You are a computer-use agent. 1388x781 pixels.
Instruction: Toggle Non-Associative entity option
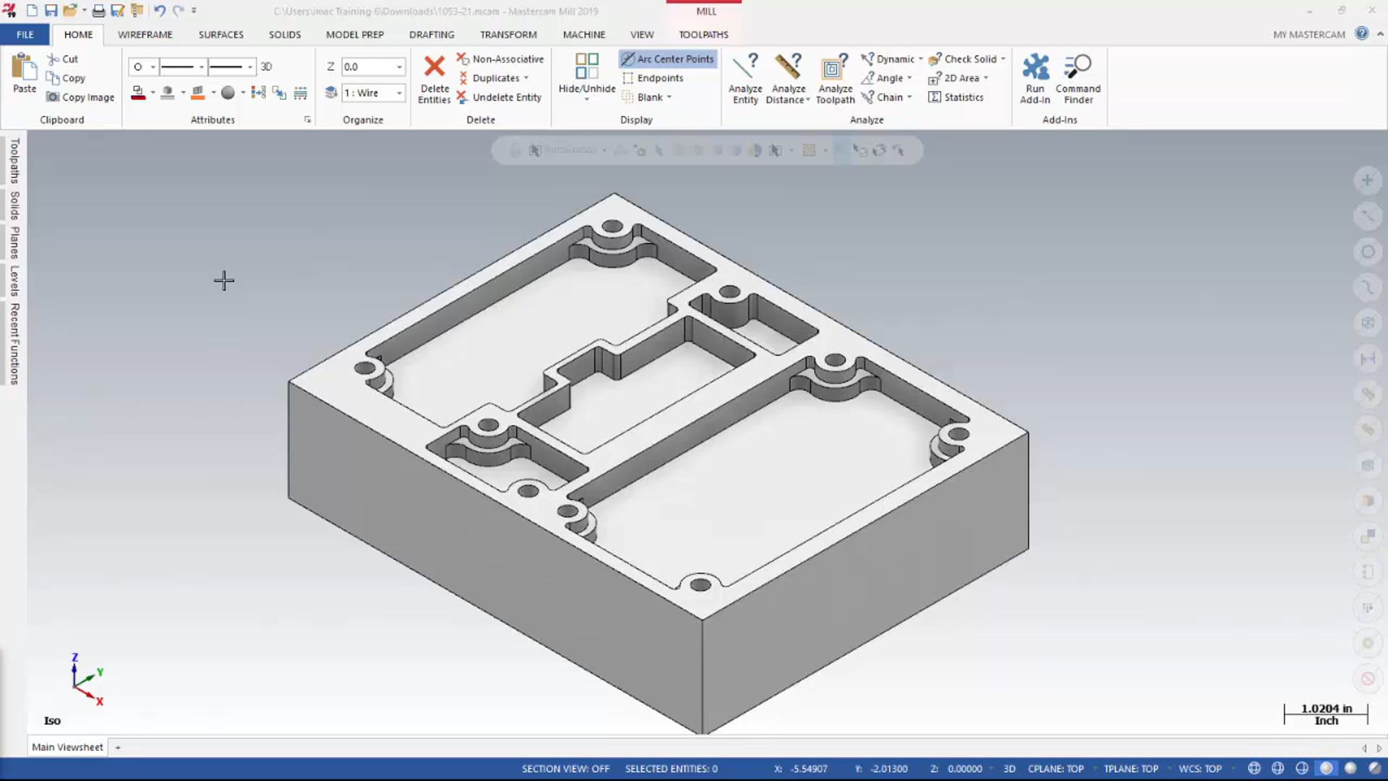tap(500, 58)
